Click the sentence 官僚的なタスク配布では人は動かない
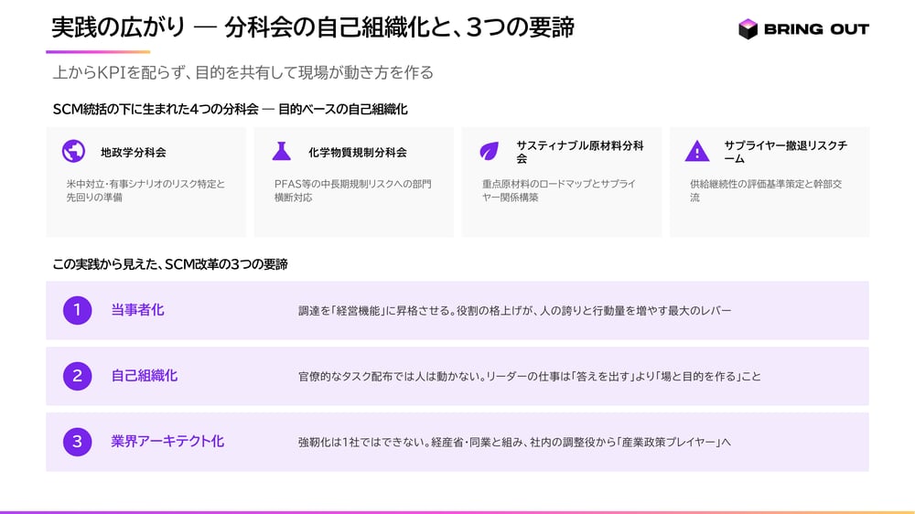 tap(392, 376)
